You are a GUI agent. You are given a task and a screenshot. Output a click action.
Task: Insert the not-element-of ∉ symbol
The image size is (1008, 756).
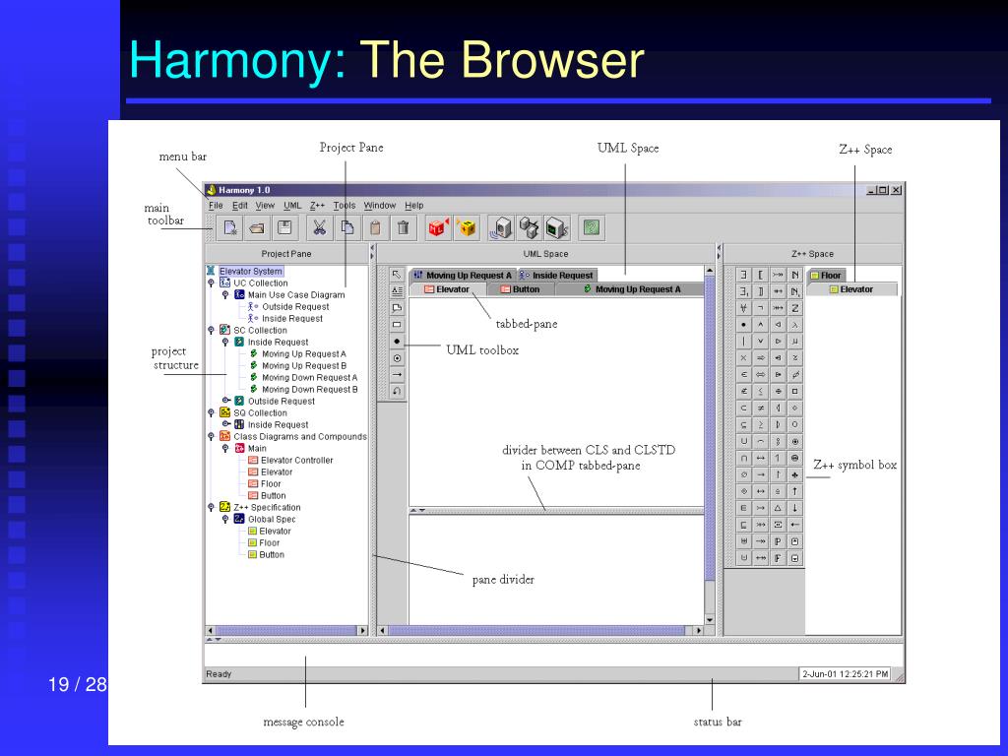pos(744,391)
